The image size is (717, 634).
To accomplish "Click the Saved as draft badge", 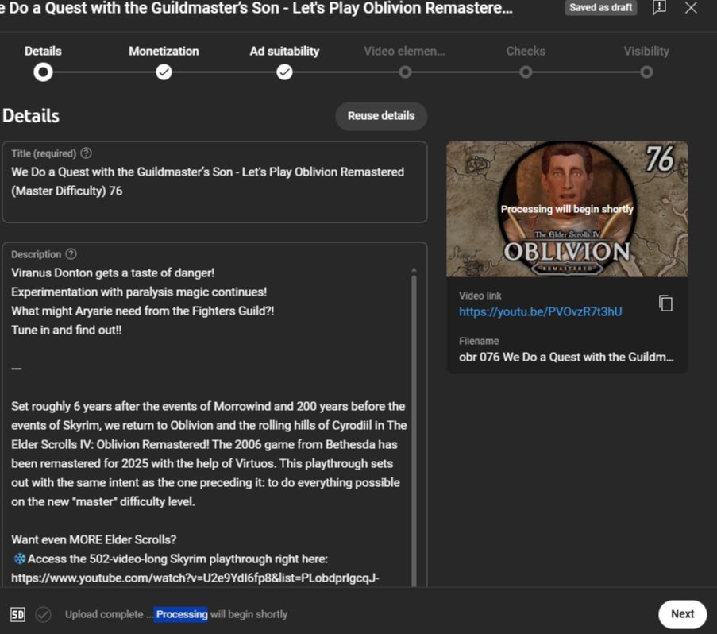I will point(601,7).
